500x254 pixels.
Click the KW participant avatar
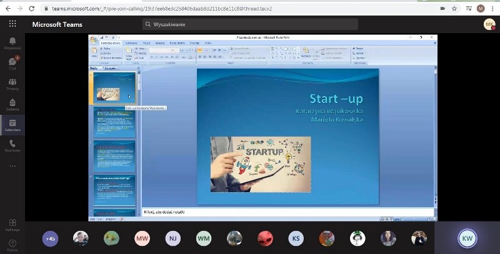point(467,238)
